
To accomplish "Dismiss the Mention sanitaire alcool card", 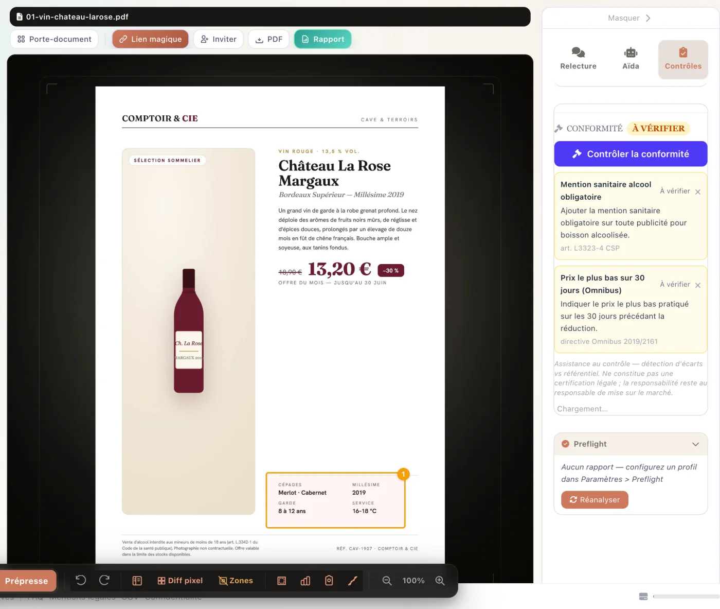I will (x=698, y=192).
